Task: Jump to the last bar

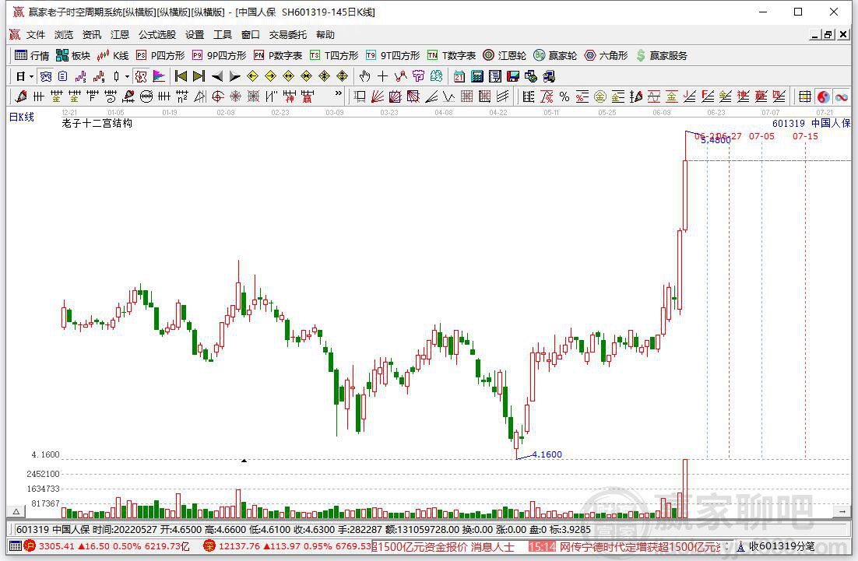Action: [x=199, y=76]
